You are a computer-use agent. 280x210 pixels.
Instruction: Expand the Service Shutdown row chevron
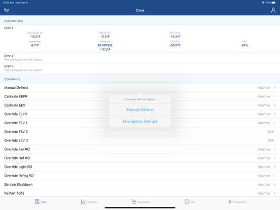[274, 184]
